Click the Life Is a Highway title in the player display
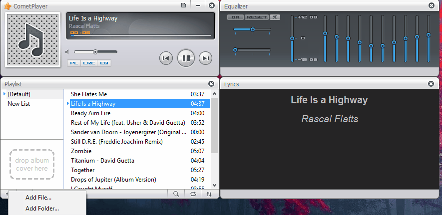 click(93, 18)
